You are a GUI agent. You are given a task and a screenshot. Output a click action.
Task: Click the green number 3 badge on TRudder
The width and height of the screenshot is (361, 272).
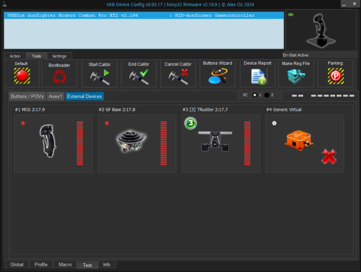190,123
